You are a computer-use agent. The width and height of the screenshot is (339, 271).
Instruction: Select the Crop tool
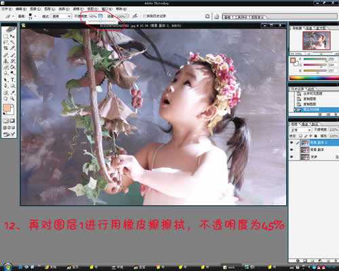[6, 47]
